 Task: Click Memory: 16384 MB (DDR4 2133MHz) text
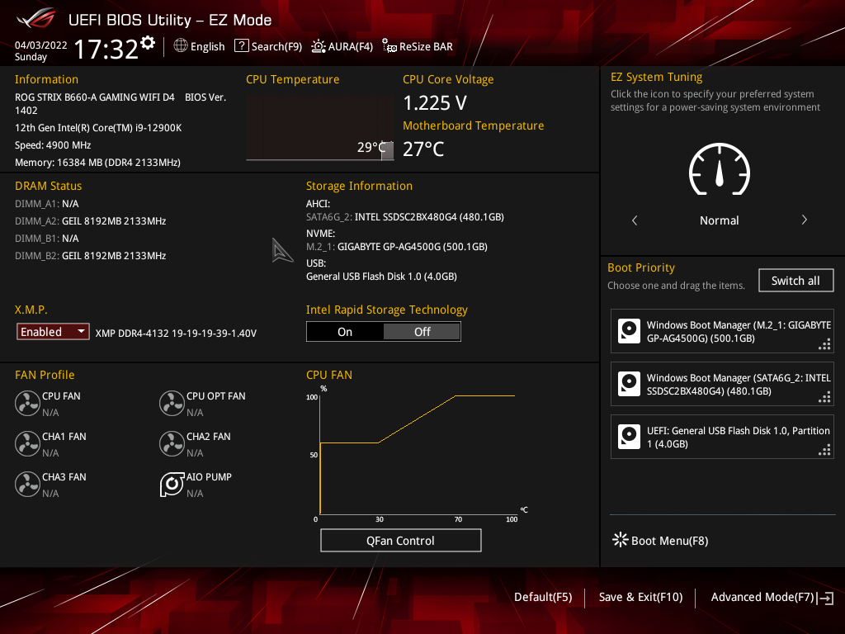(97, 163)
